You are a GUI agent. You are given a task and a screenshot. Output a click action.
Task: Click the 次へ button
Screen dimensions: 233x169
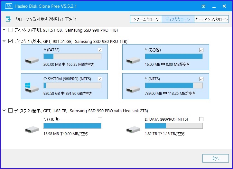pos(216,158)
